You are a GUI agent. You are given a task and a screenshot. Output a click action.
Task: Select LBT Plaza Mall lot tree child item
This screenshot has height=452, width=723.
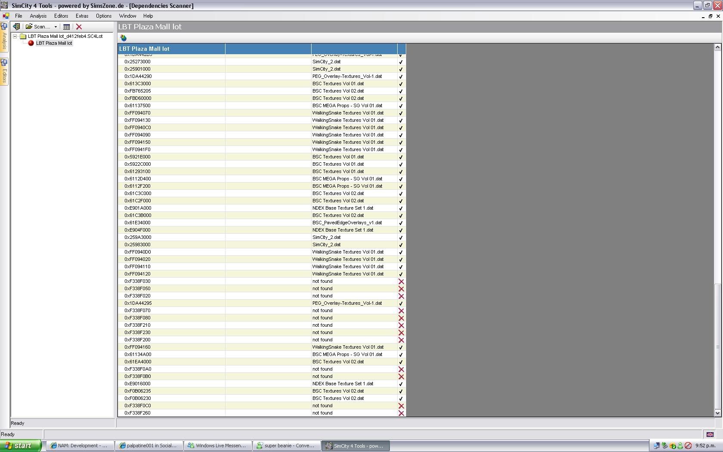pyautogui.click(x=54, y=43)
